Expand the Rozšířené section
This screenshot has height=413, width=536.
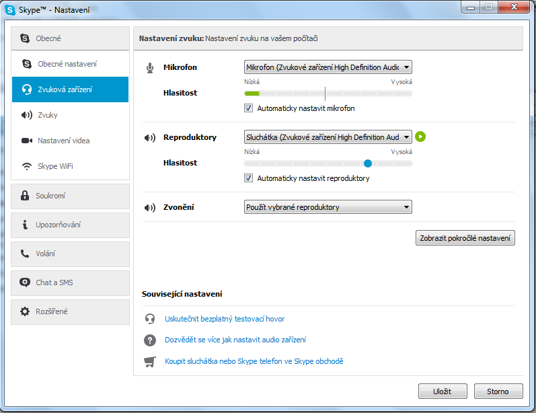click(70, 312)
